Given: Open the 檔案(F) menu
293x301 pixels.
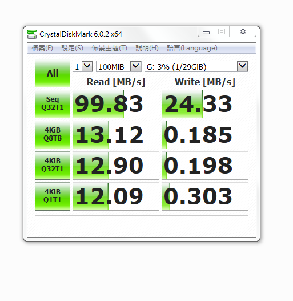Looking at the screenshot, I should (42, 48).
